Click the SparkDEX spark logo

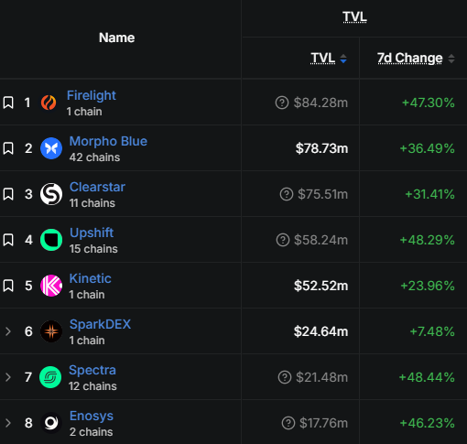[x=51, y=331]
